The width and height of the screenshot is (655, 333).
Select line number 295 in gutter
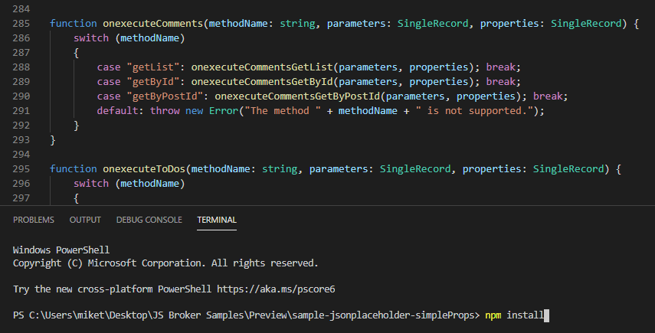point(21,169)
